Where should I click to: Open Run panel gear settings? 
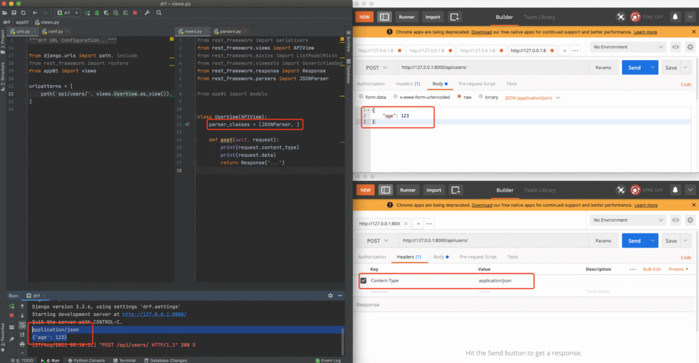coord(330,295)
